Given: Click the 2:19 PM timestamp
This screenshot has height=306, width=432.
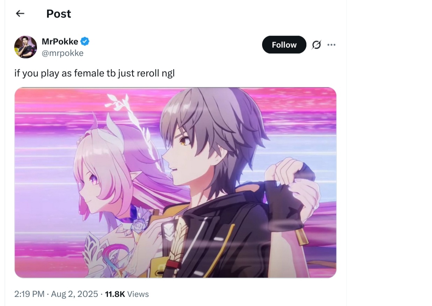Looking at the screenshot, I should (29, 294).
